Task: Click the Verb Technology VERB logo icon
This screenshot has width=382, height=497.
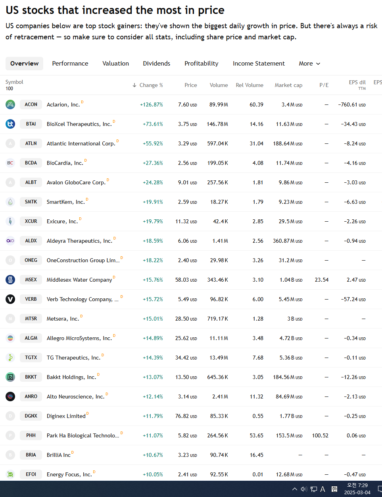Action: pyautogui.click(x=10, y=299)
